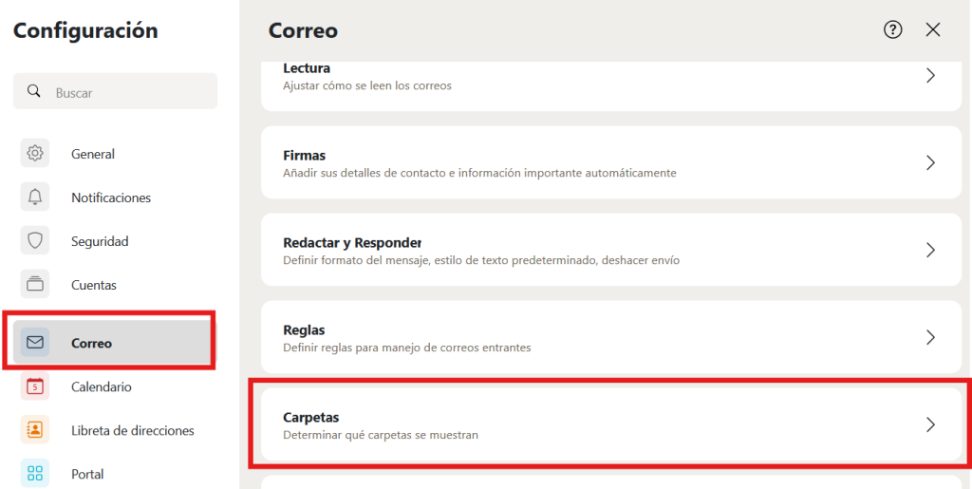
Task: Click the Cuentas stack icon
Action: coord(35,285)
